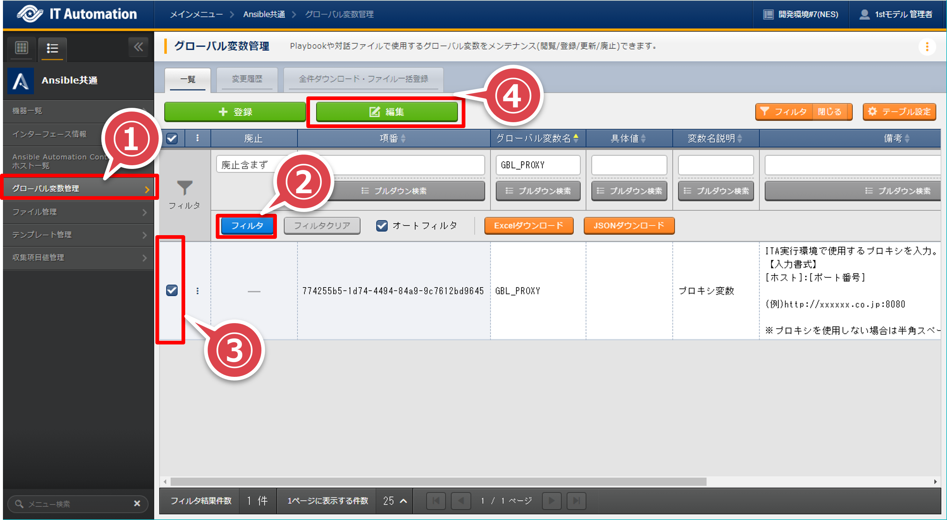Uncheck the GBL_PROXY row checkbox
This screenshot has height=520, width=947.
coord(172,291)
